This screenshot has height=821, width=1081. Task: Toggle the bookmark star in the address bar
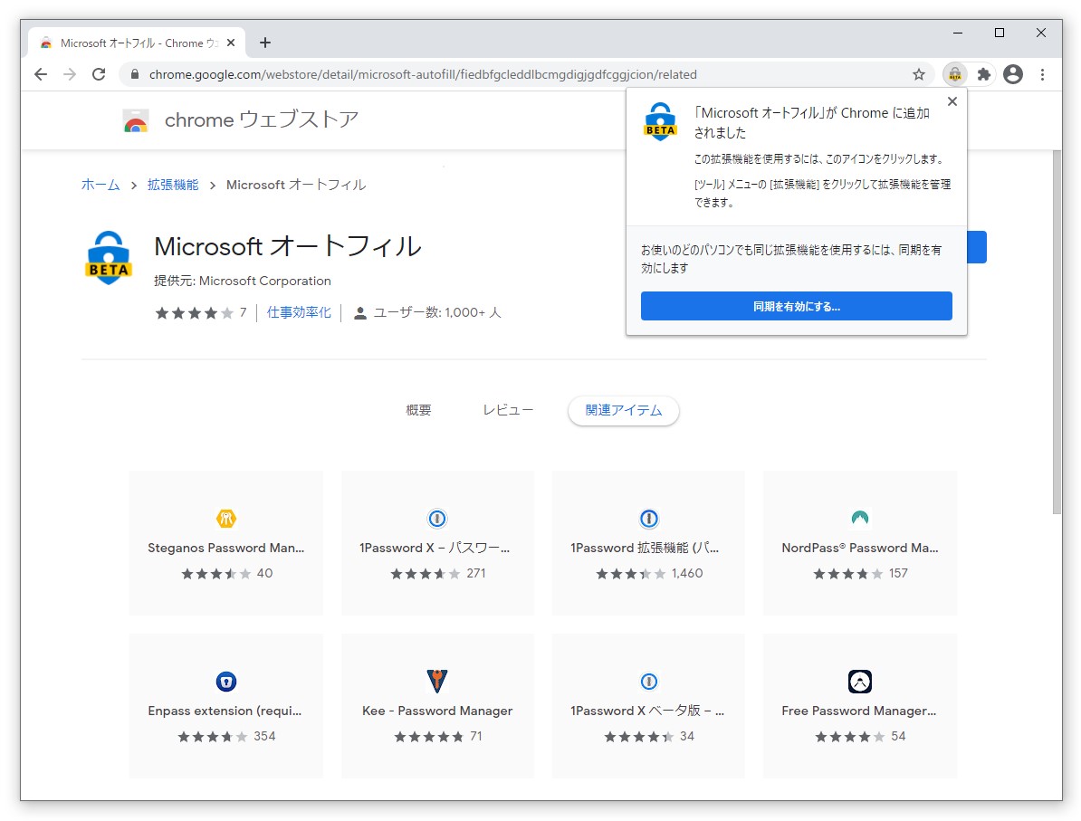coord(919,74)
